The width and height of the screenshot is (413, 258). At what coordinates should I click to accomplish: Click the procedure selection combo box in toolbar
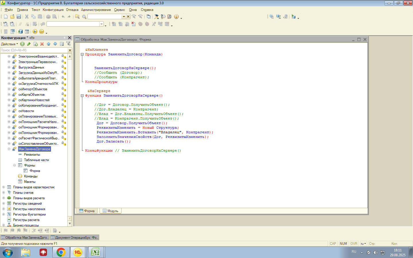(75, 24)
